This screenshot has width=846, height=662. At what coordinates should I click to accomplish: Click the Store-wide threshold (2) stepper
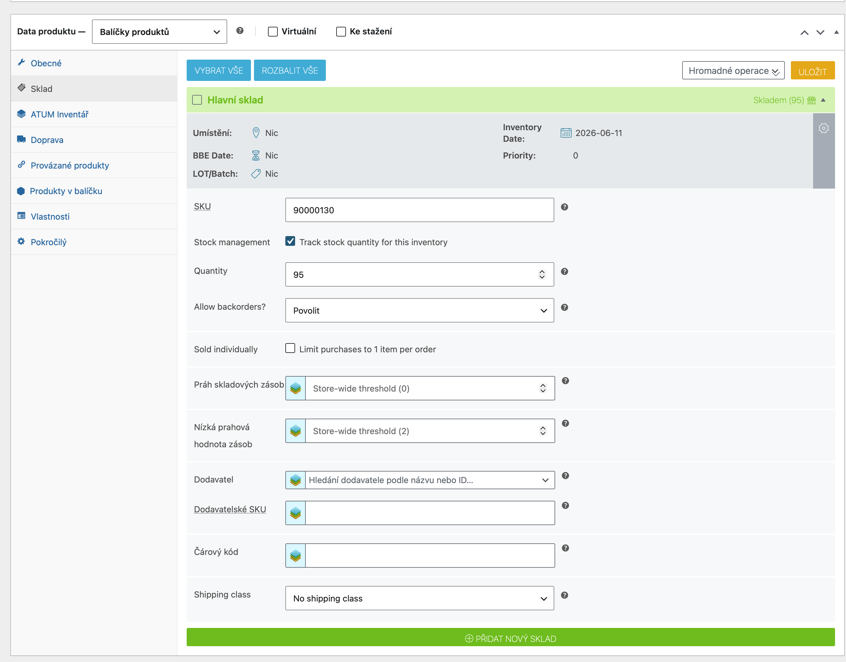(543, 430)
